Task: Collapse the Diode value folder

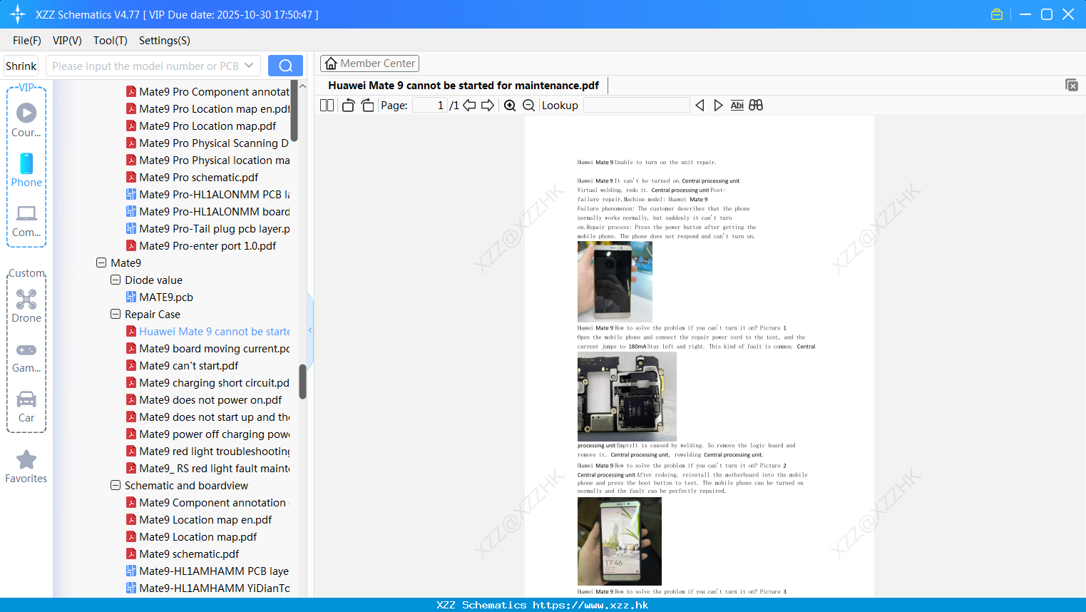Action: [116, 280]
